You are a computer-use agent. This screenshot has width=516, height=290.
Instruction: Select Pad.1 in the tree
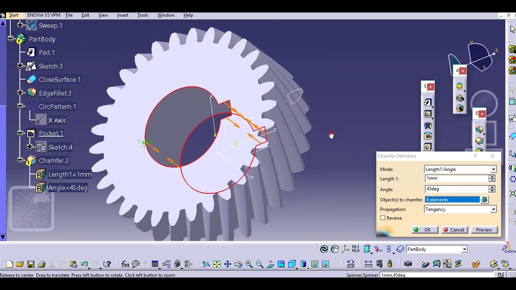click(x=47, y=52)
